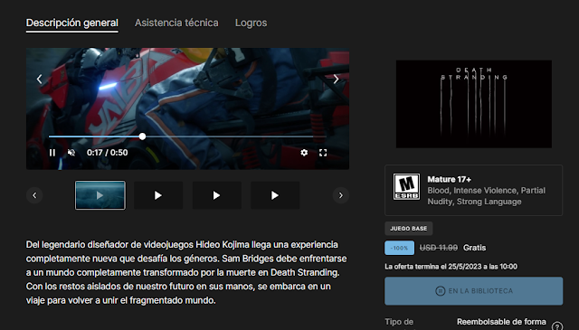
Task: Switch to the Logros tab
Action: pos(252,23)
